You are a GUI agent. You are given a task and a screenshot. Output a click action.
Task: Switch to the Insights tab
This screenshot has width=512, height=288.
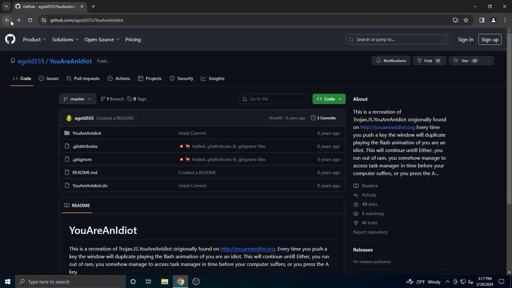pos(212,78)
